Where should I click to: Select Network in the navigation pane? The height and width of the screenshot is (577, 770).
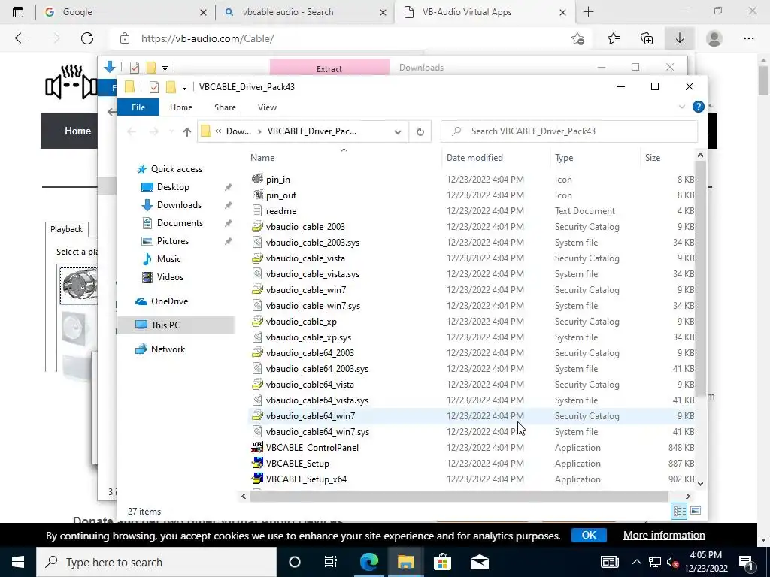(x=168, y=349)
